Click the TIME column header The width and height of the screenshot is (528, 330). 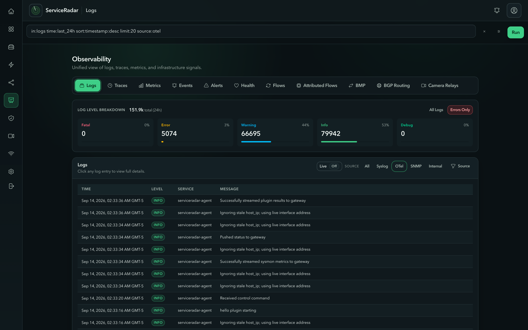pos(86,189)
